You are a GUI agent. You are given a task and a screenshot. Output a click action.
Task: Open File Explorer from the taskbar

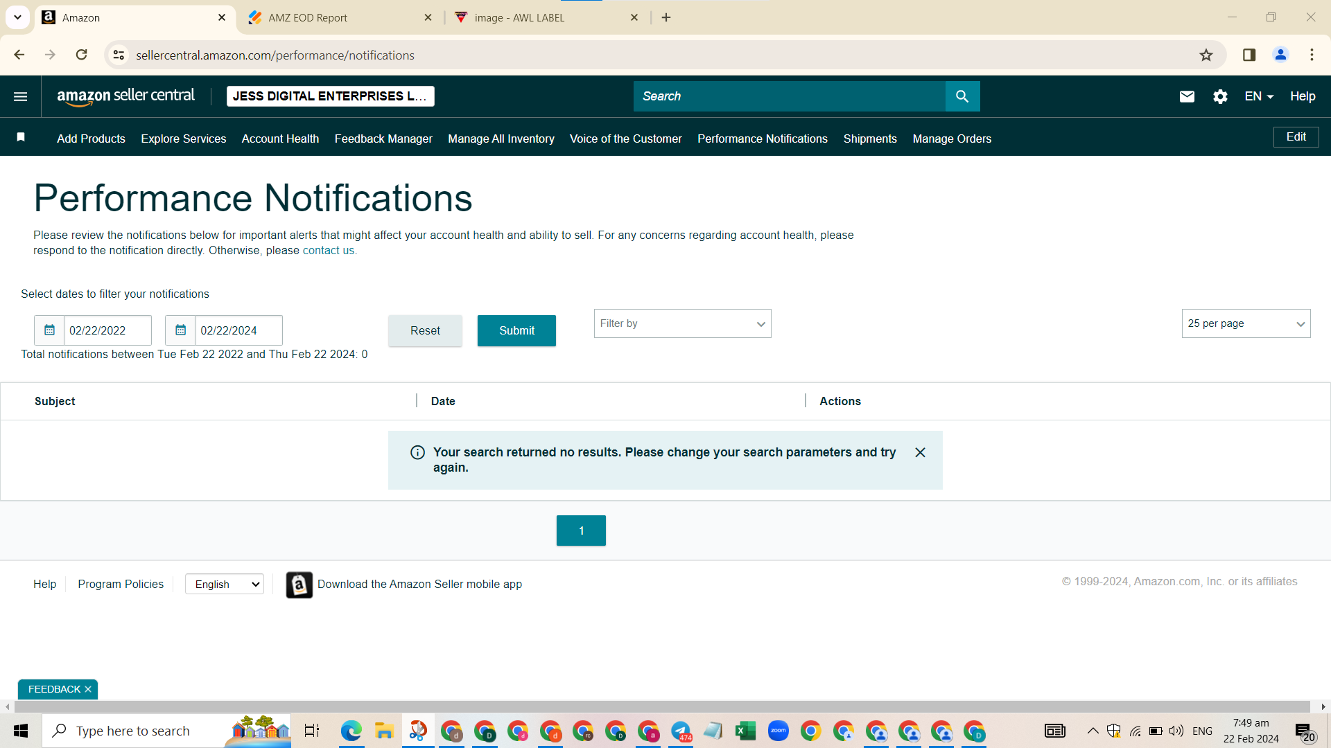click(x=384, y=731)
